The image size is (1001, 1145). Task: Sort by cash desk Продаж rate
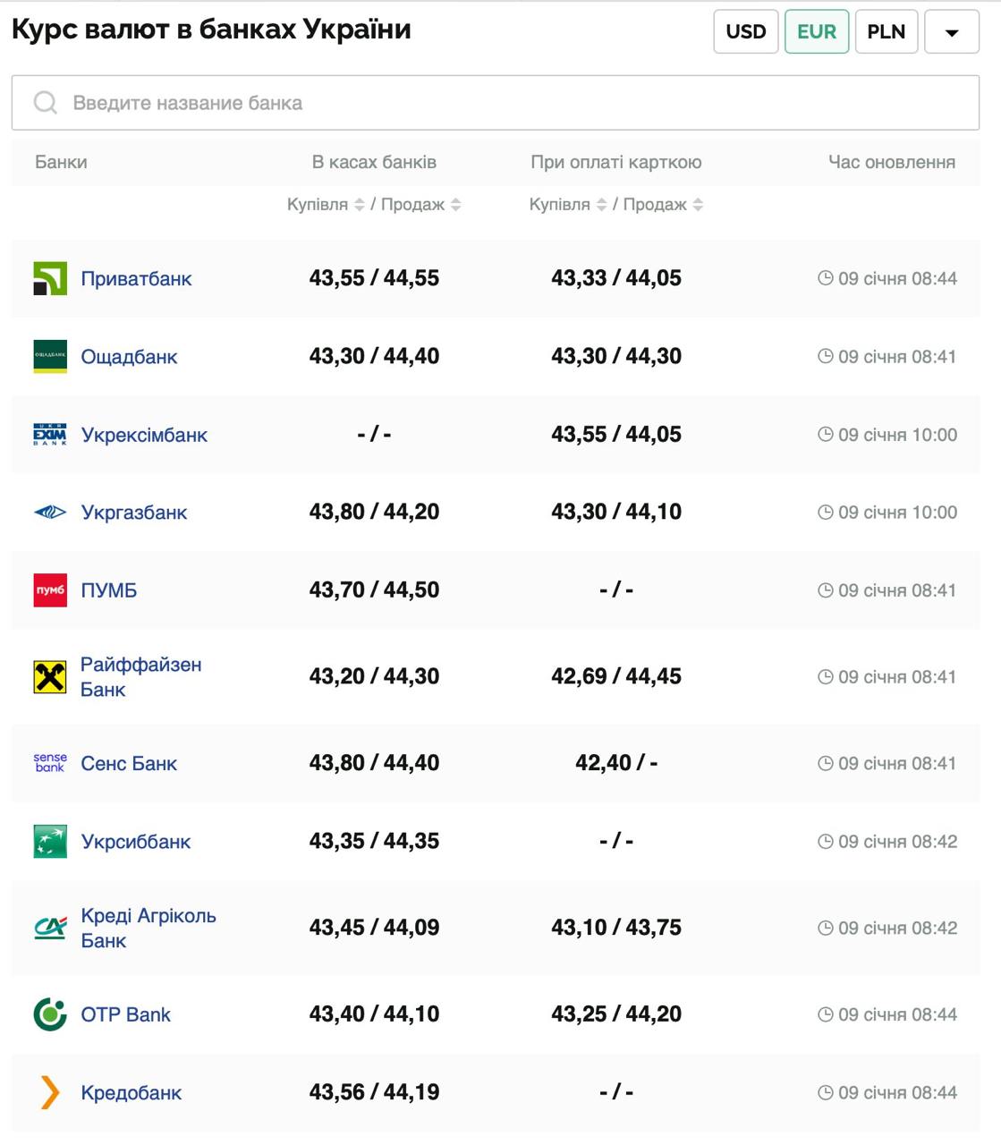pos(455,205)
